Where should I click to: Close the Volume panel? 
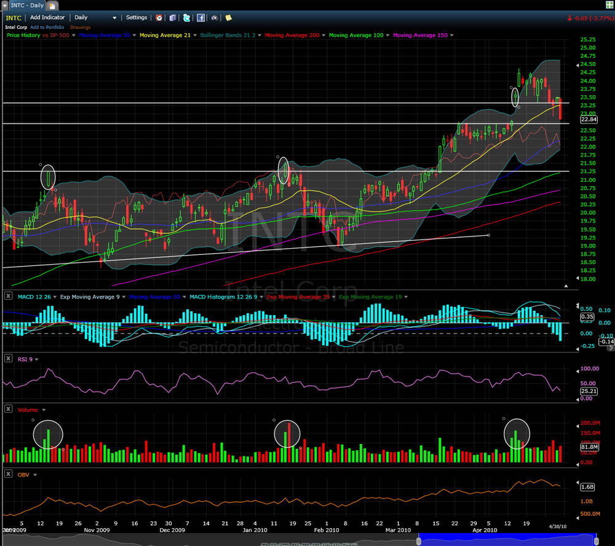coord(8,409)
